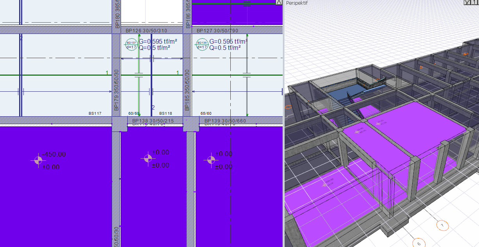Click the number 1 box beside filter icon
The image size is (479, 247).
click(474, 2)
